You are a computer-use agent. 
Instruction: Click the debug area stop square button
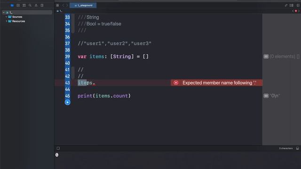[x=58, y=148]
